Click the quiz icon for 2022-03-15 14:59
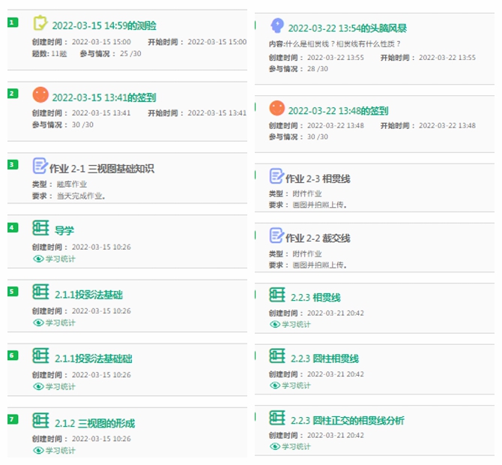The width and height of the screenshot is (502, 465). click(x=40, y=22)
